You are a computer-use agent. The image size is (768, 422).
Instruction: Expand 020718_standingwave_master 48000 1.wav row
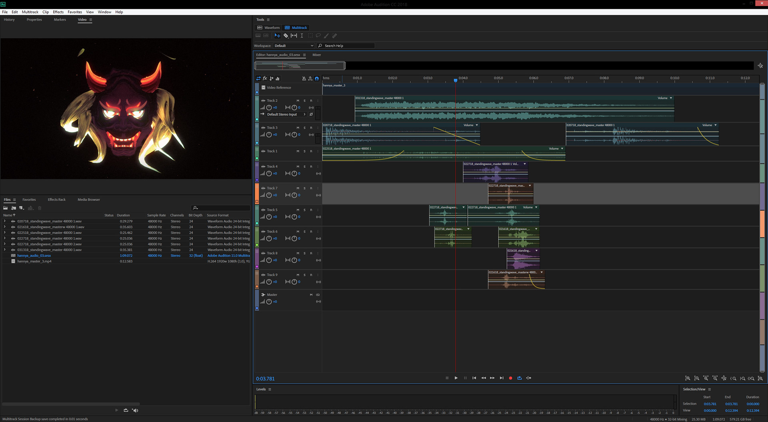[5, 221]
